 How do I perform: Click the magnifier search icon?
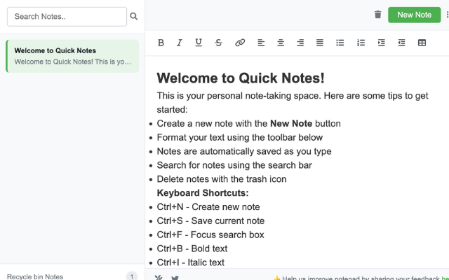134,16
